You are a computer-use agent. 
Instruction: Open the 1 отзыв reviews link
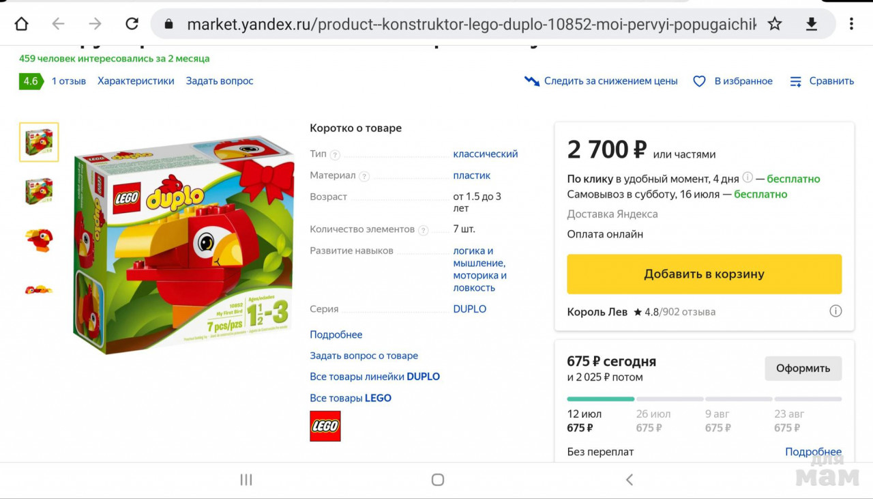point(69,81)
